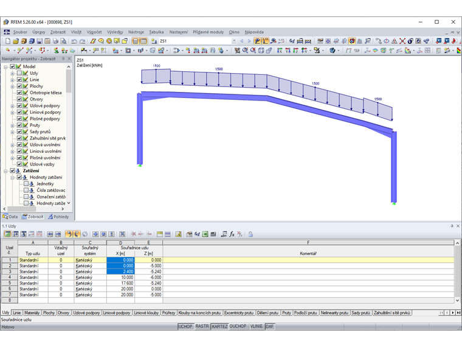The width and height of the screenshot is (462, 347).
Task: Toggle the Hodnoty zatížení checkbox
Action: pos(19,177)
